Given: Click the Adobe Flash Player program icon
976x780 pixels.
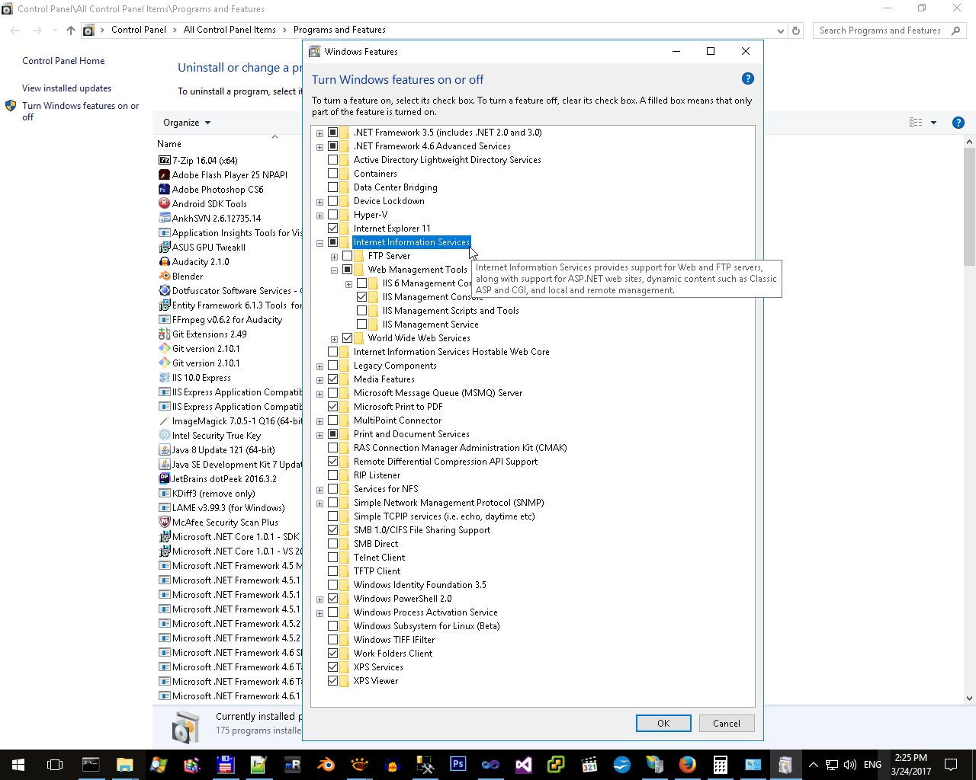Looking at the screenshot, I should click(x=164, y=174).
